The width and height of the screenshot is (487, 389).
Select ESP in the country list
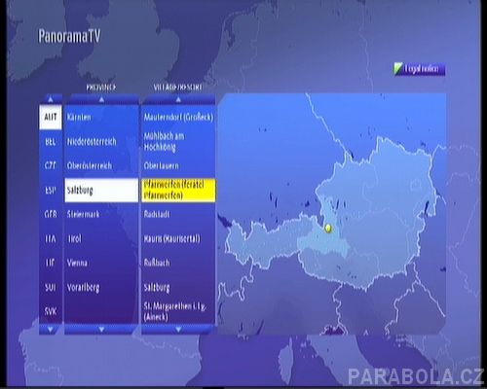tap(51, 190)
